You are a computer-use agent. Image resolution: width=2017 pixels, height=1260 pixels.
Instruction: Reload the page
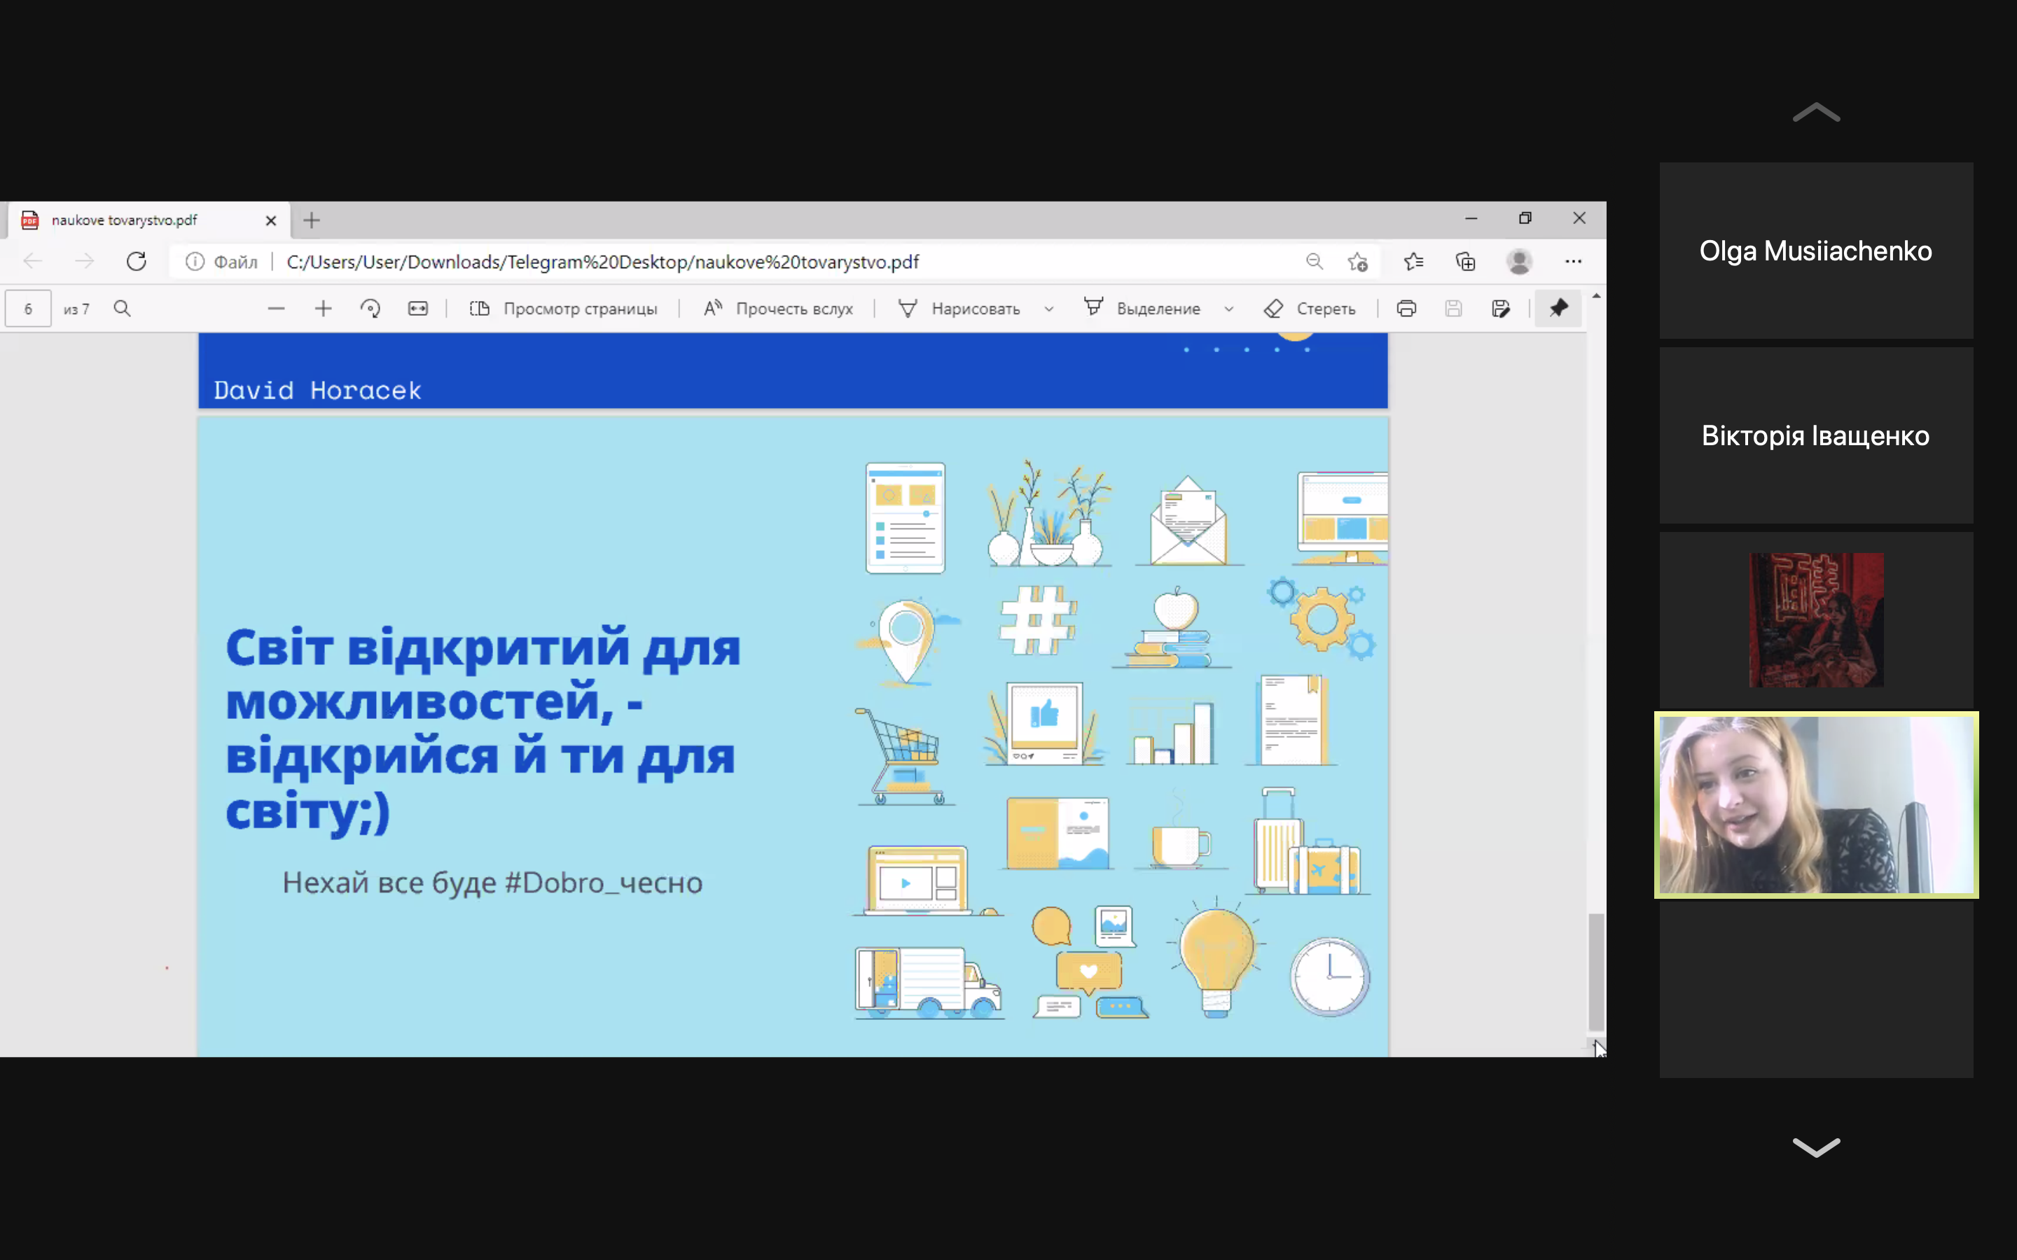137,262
